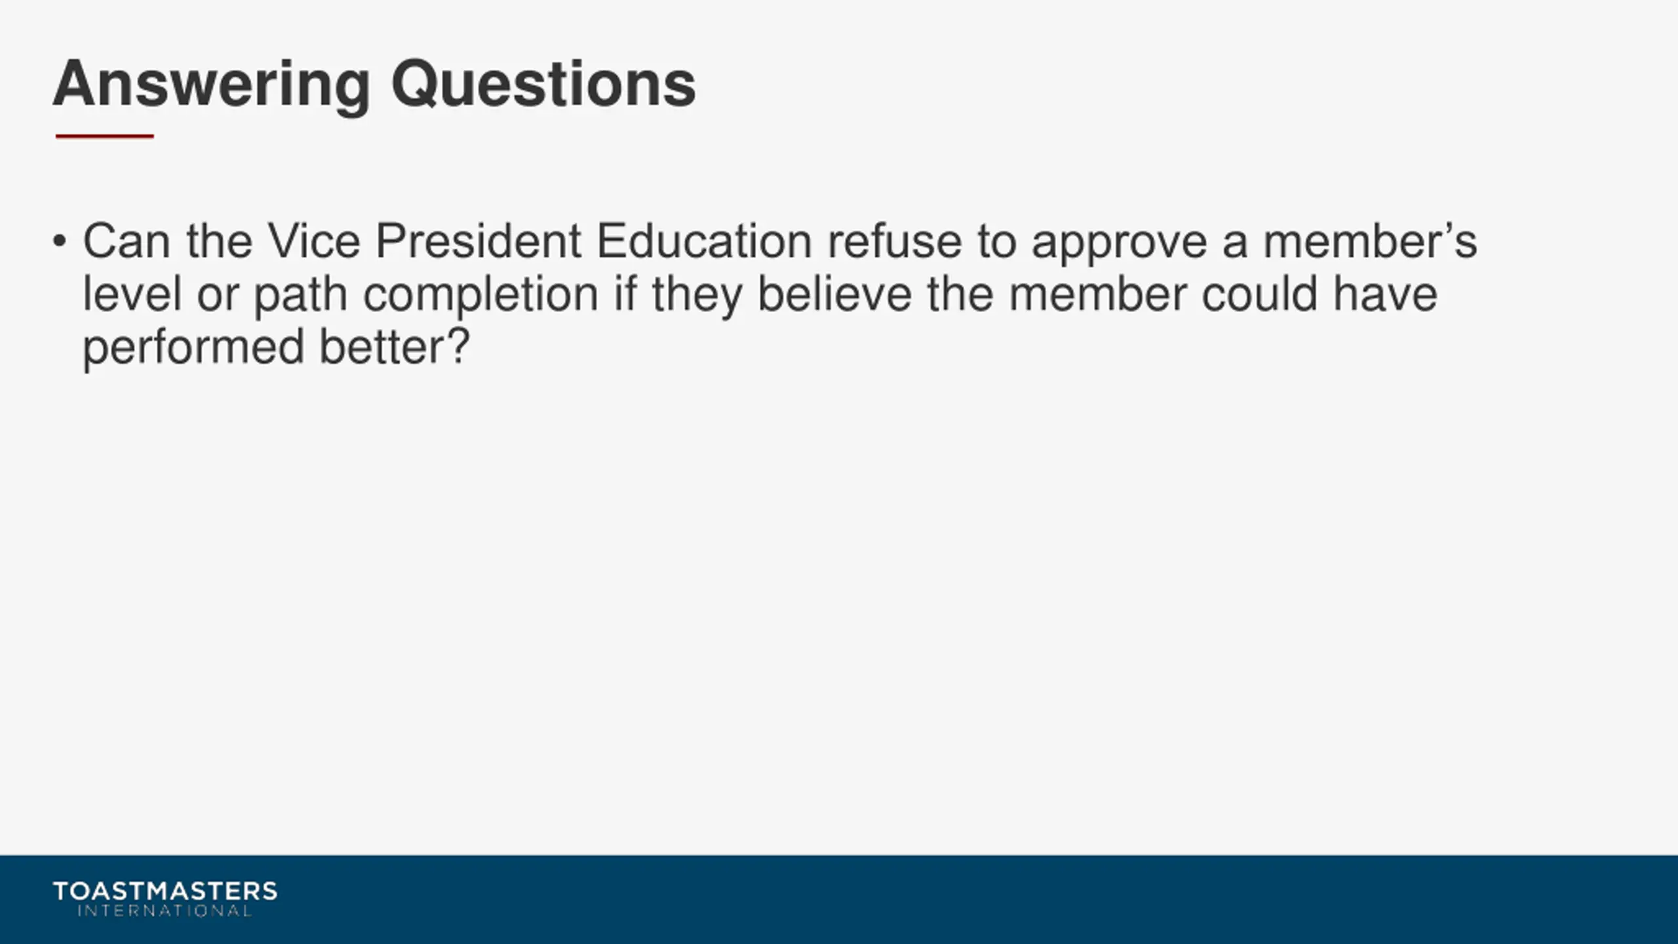Click the red underline beneath the title
Viewport: 1678px width, 944px height.
(x=105, y=136)
